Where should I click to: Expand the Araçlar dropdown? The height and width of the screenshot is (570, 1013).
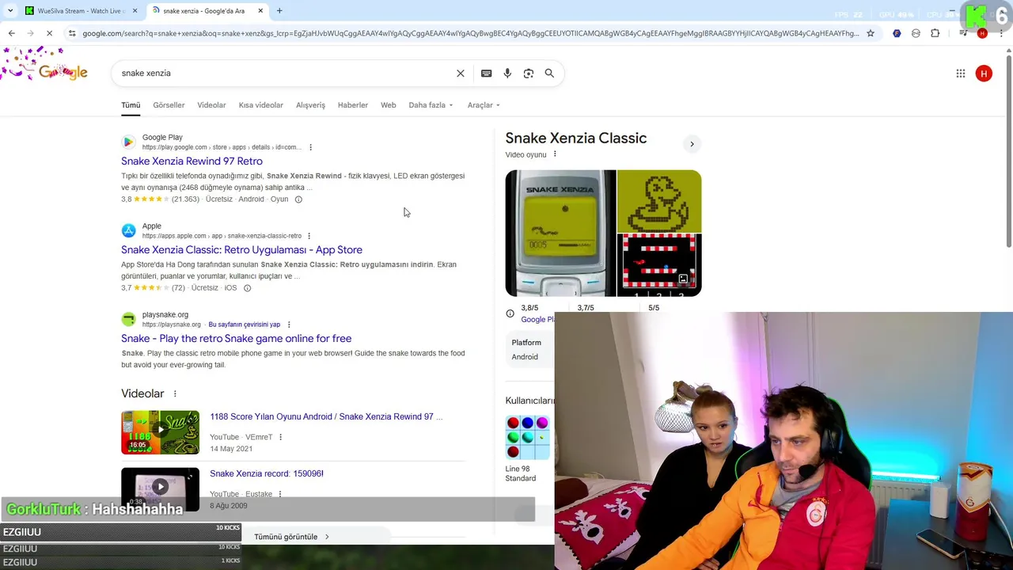pyautogui.click(x=484, y=104)
